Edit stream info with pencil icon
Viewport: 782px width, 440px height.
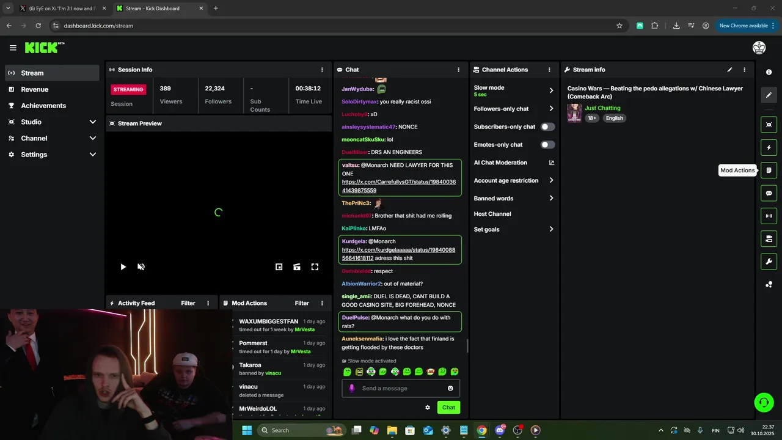point(729,70)
